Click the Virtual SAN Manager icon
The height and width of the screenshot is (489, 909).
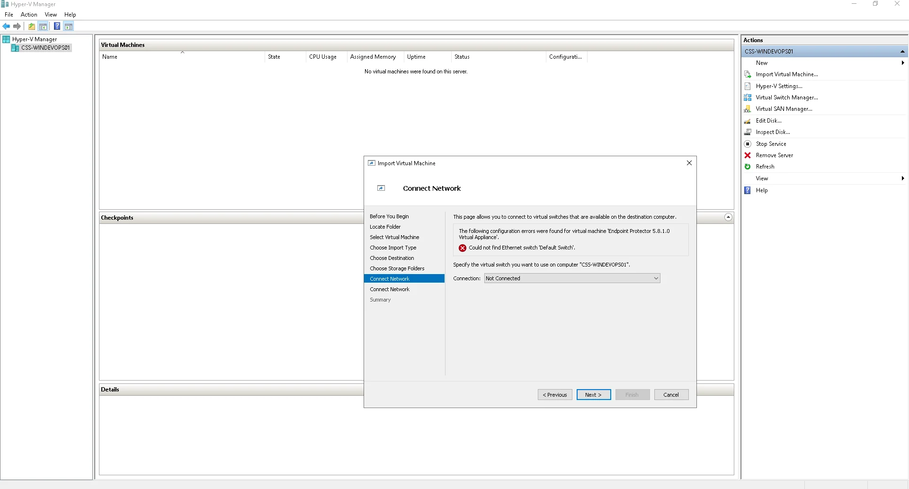pos(748,109)
